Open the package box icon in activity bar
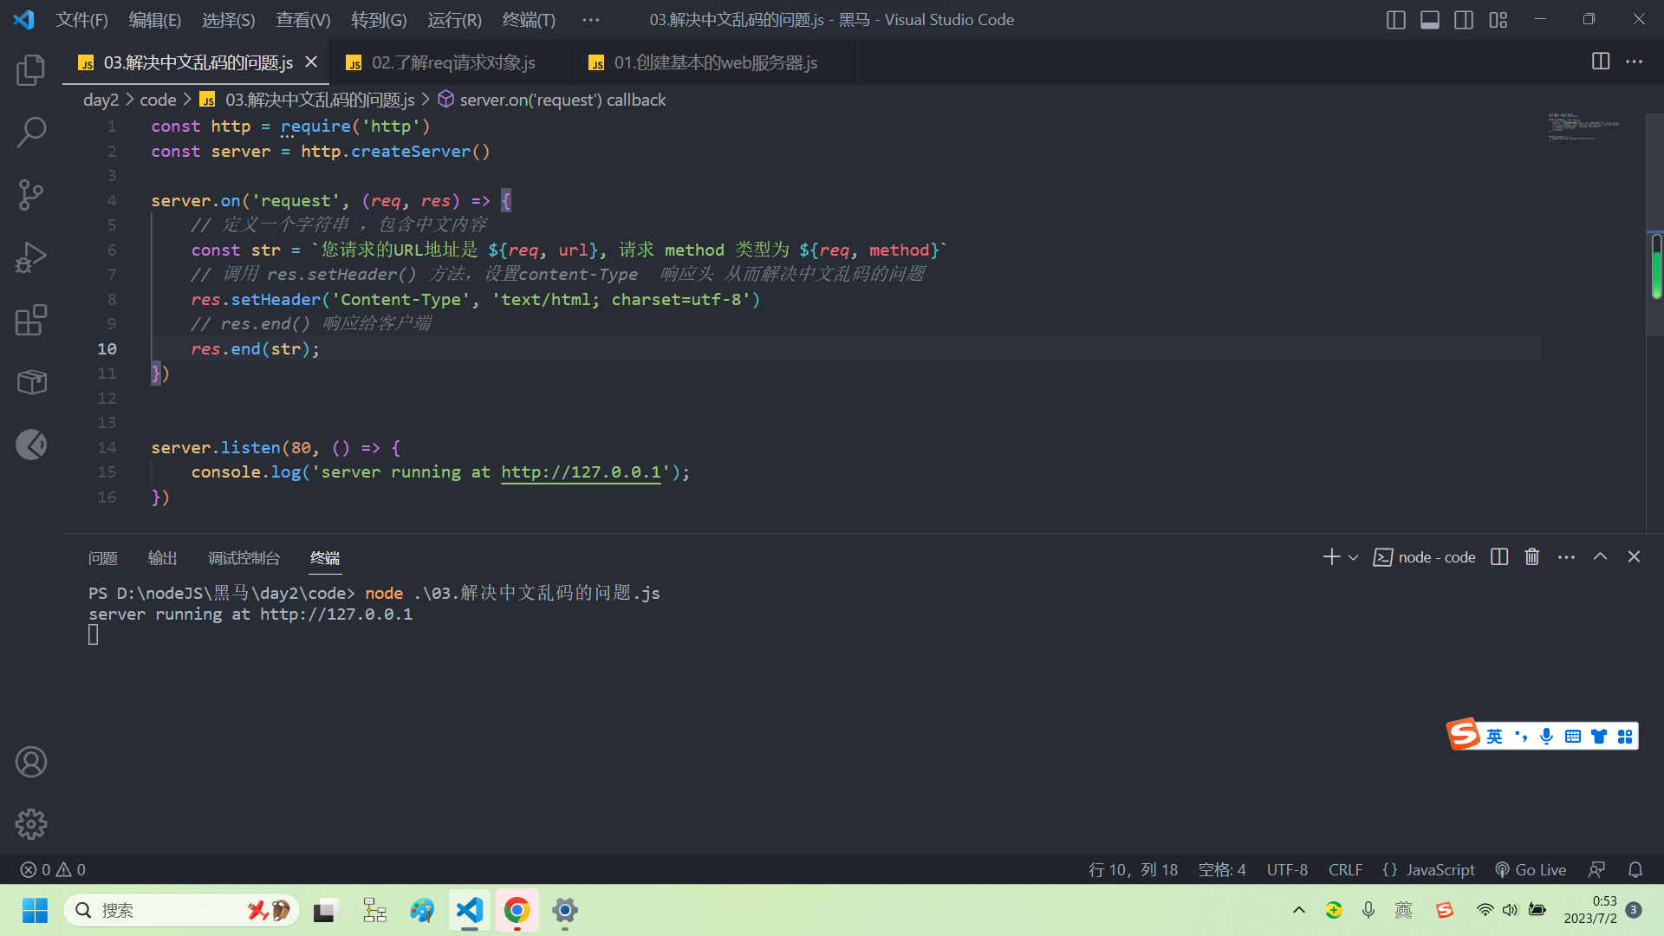 [x=31, y=382]
